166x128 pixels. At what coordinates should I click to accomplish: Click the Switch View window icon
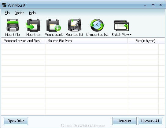[121, 26]
